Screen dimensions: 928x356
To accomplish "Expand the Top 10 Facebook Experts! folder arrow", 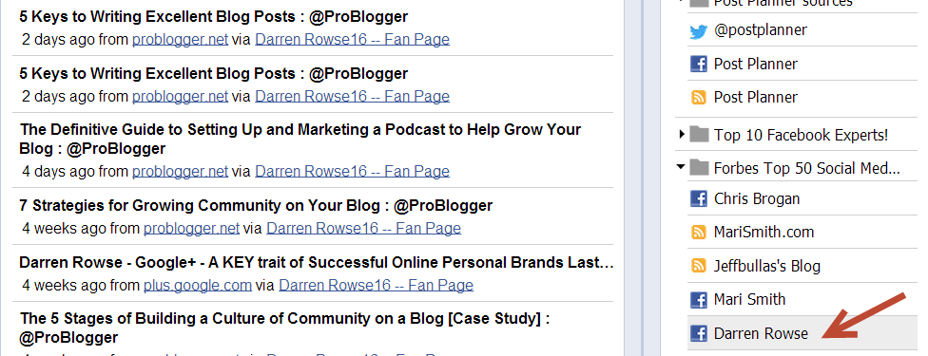I will [682, 135].
